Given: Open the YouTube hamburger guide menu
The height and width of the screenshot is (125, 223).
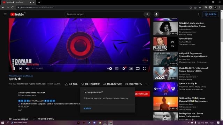Looking at the screenshot, I should click(5, 14).
